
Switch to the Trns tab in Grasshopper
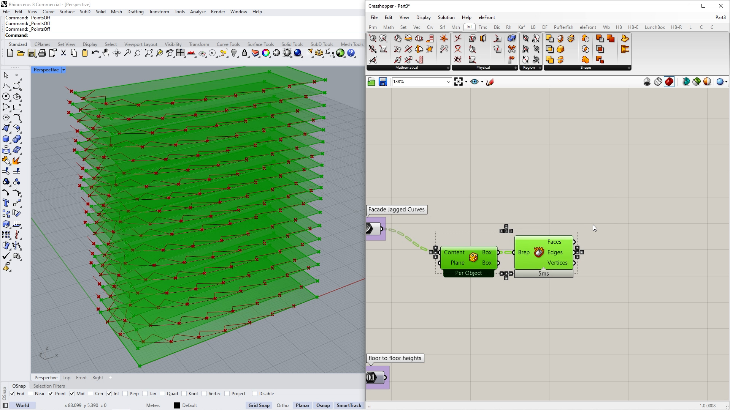tap(482, 27)
